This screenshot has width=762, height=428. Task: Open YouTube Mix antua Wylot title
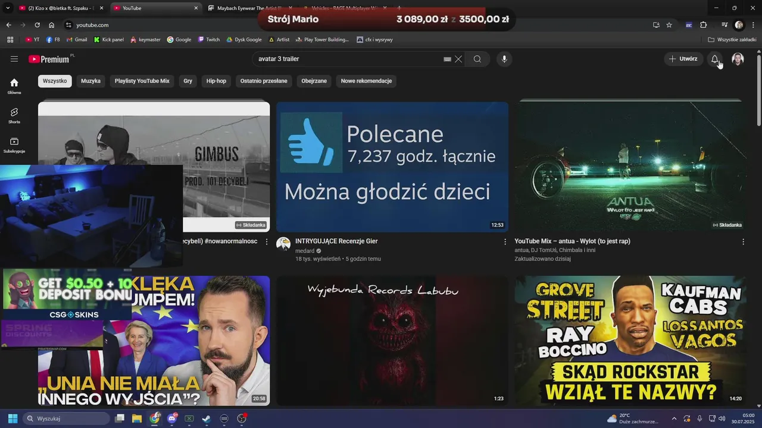pos(573,241)
